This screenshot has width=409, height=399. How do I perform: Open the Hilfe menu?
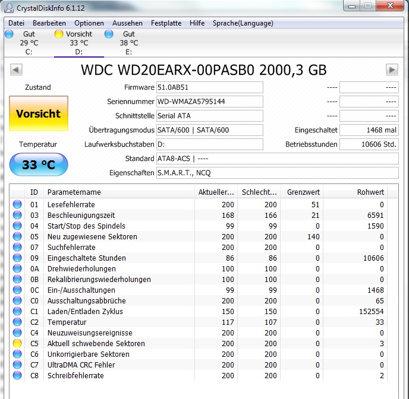pyautogui.click(x=197, y=23)
